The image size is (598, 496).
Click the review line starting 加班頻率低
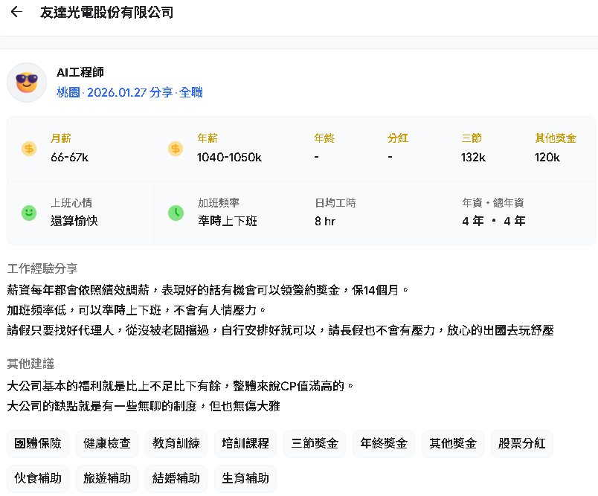point(136,310)
